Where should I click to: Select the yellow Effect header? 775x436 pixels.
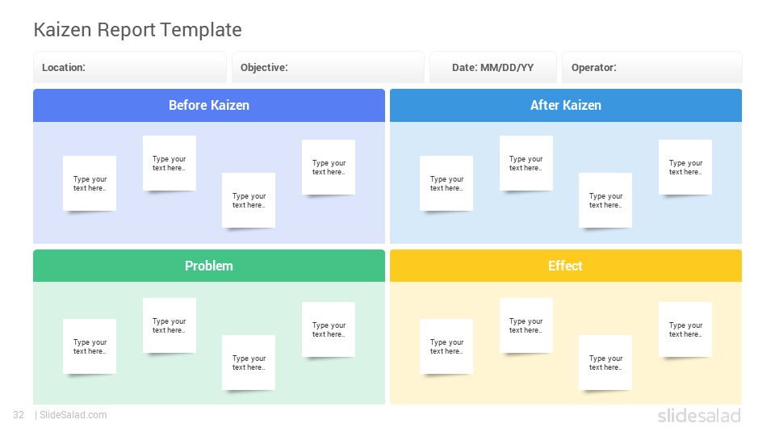coord(566,266)
